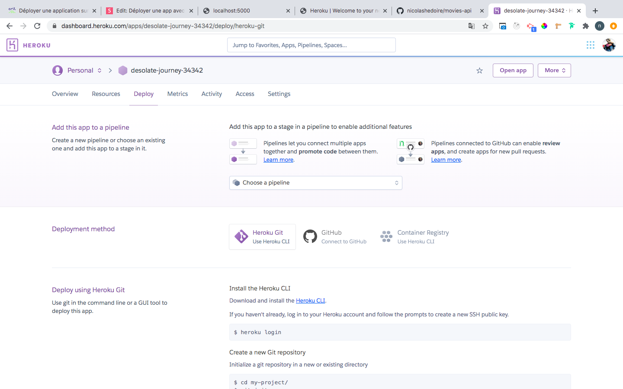The image size is (623, 389).
Task: Select the Deploy tab
Action: [x=144, y=94]
